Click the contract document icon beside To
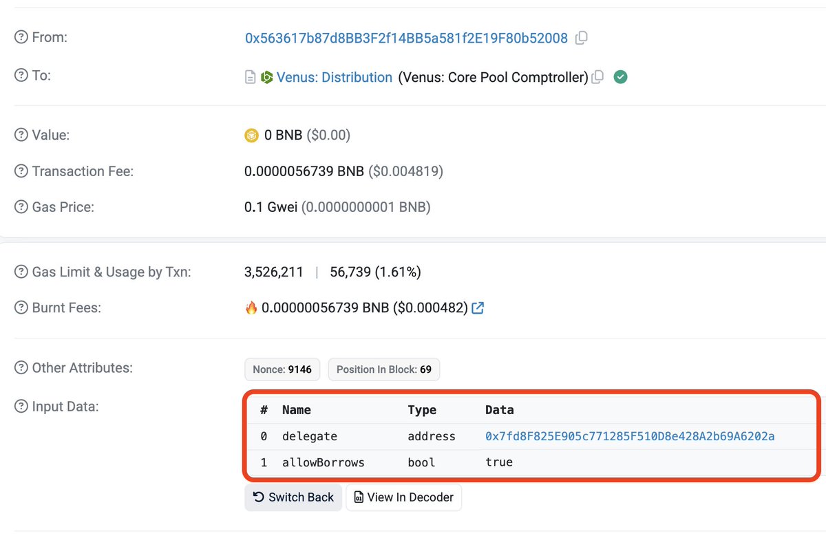 click(x=251, y=78)
